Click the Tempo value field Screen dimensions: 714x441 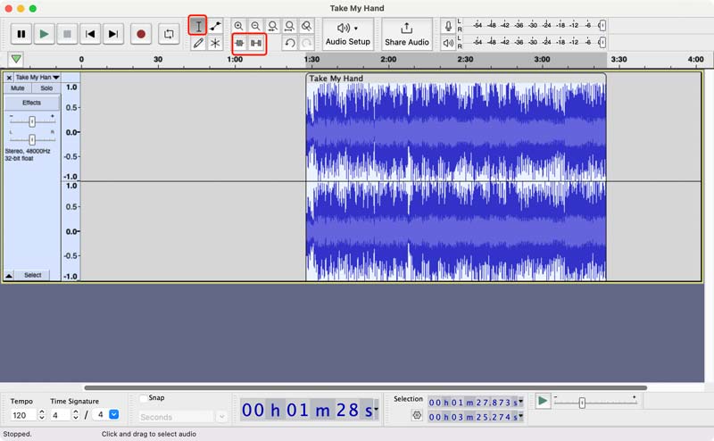click(23, 415)
